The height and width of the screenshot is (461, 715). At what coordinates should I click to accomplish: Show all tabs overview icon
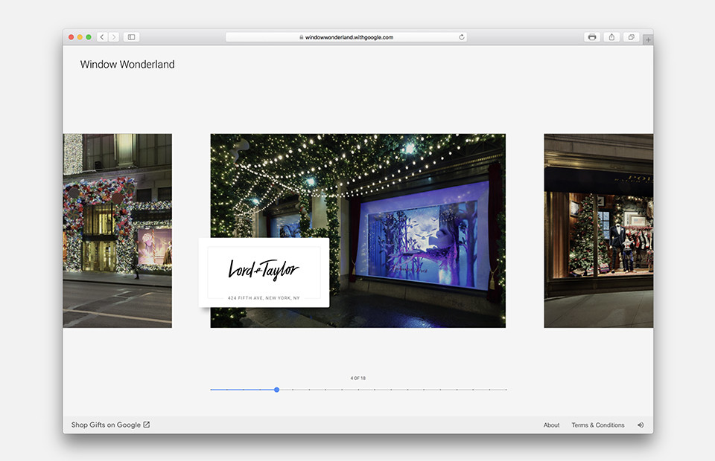coord(631,37)
